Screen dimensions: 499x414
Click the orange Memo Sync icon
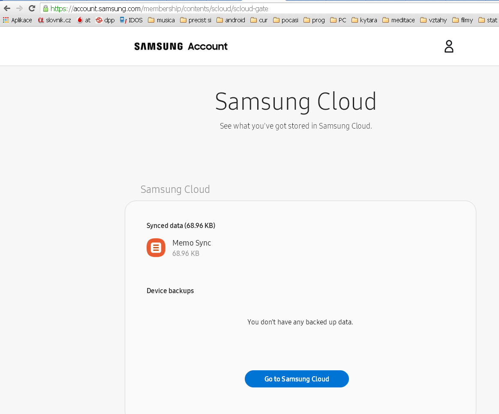click(156, 248)
